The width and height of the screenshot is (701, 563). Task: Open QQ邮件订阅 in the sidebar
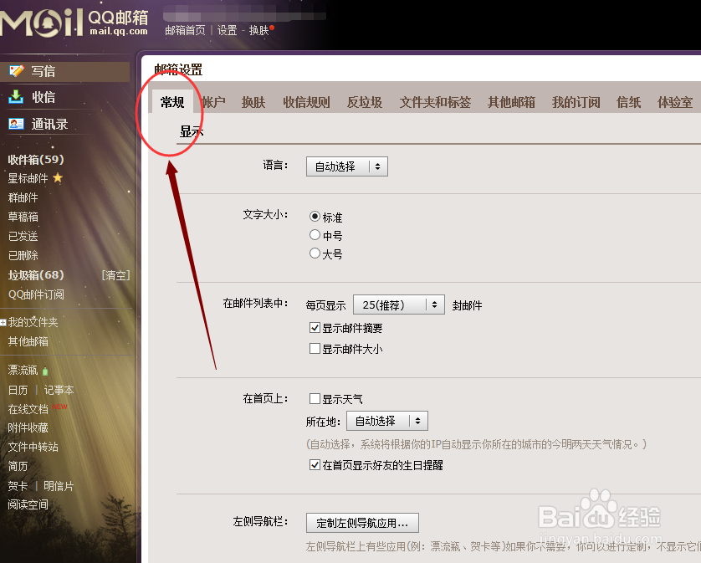point(36,294)
